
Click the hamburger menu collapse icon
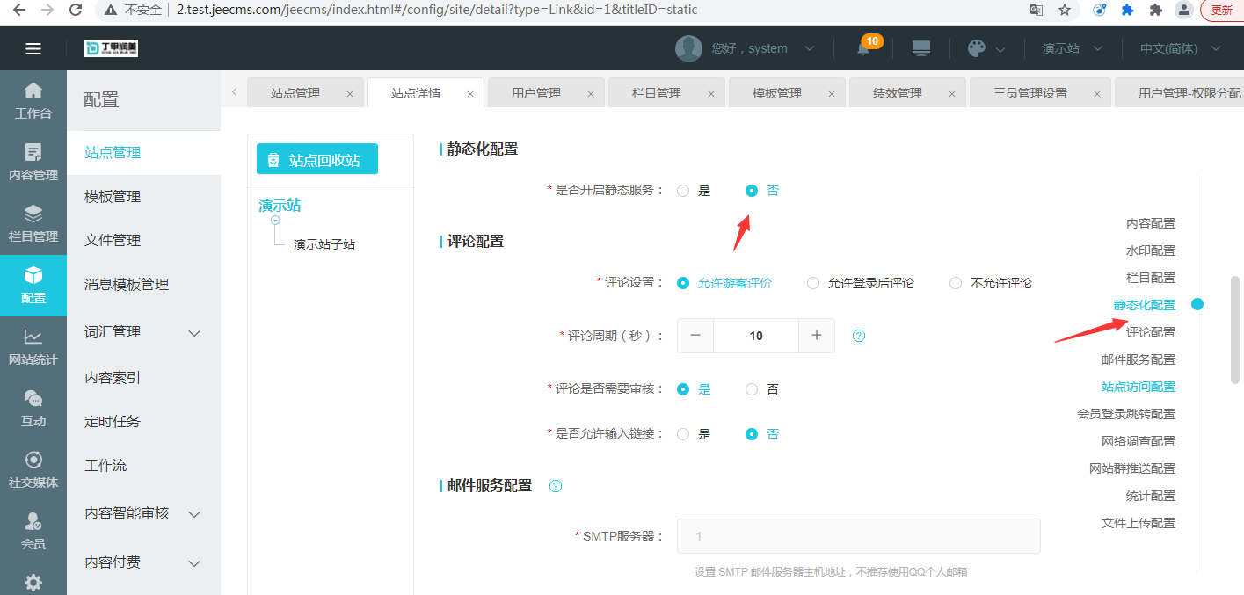pos(33,48)
